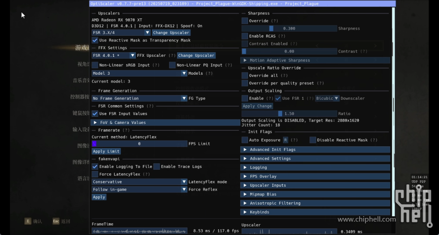This screenshot has height=235, width=439.
Task: Expand the Logging section
Action: [315, 168]
